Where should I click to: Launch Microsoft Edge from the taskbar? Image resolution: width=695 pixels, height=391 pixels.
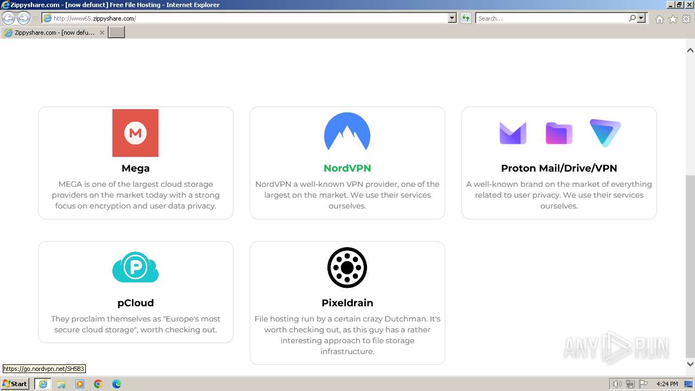[117, 384]
